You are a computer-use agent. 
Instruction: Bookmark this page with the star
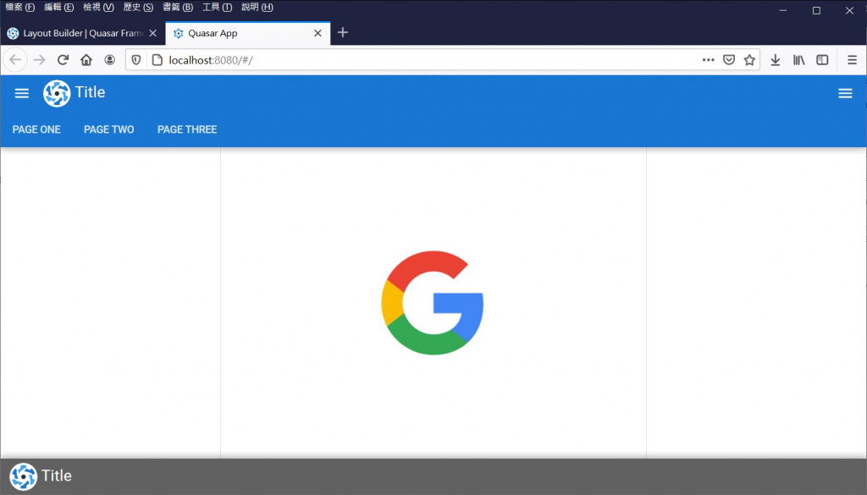pyautogui.click(x=749, y=60)
